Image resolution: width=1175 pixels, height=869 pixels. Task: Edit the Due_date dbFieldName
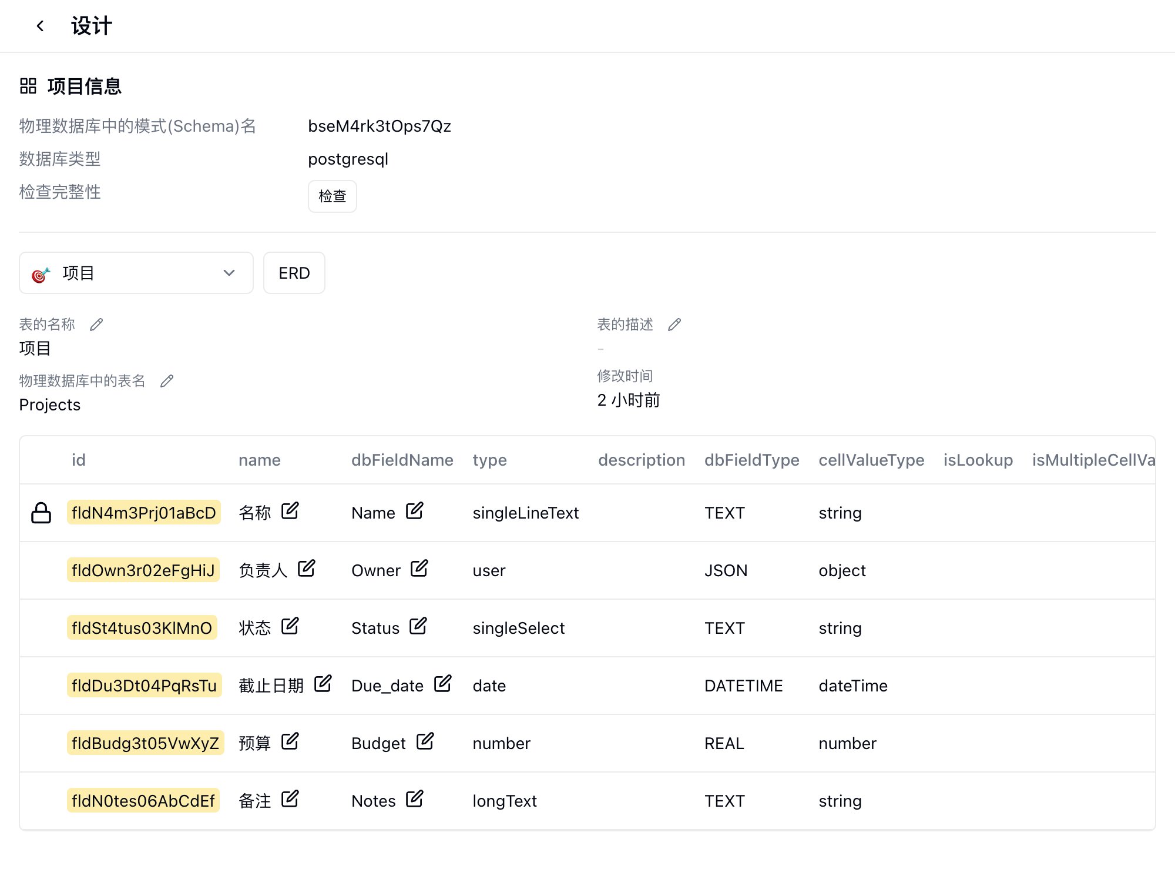click(x=442, y=684)
